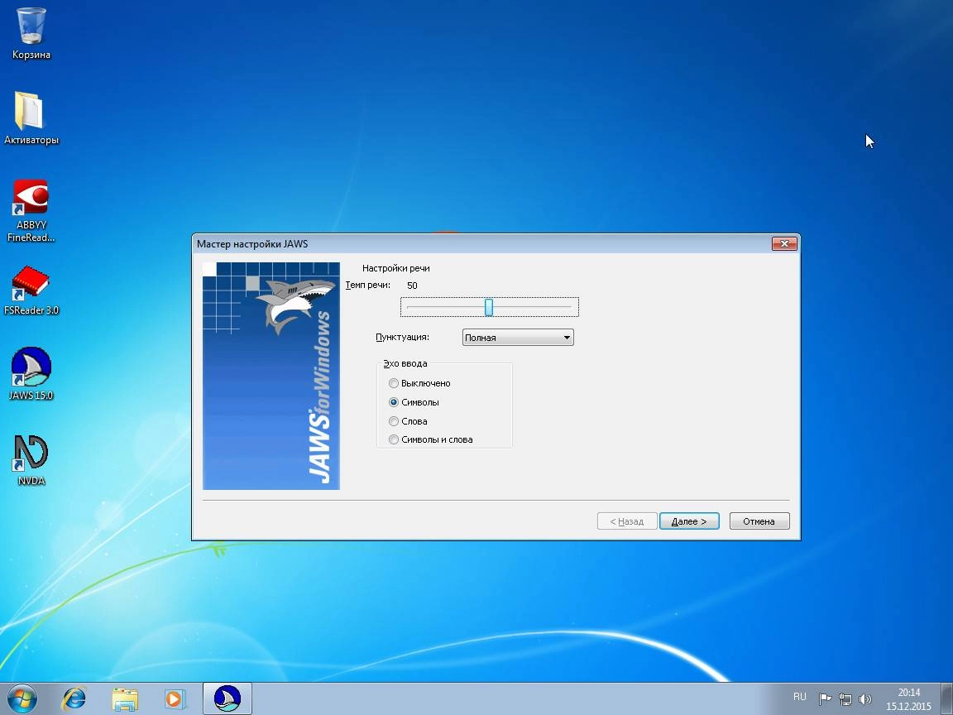Select the Слова typing echo option
The width and height of the screenshot is (953, 715).
pyautogui.click(x=408, y=420)
